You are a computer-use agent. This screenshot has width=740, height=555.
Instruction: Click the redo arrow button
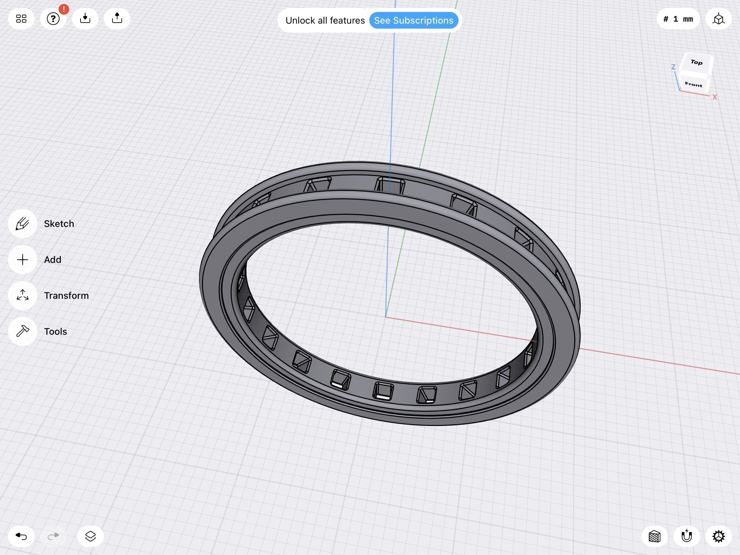(53, 536)
